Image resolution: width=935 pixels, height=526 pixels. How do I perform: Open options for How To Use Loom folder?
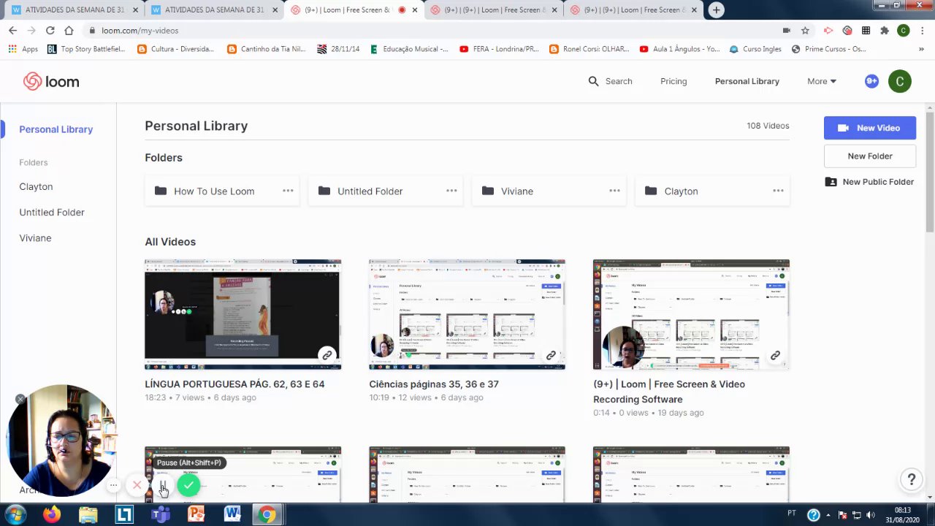click(288, 191)
